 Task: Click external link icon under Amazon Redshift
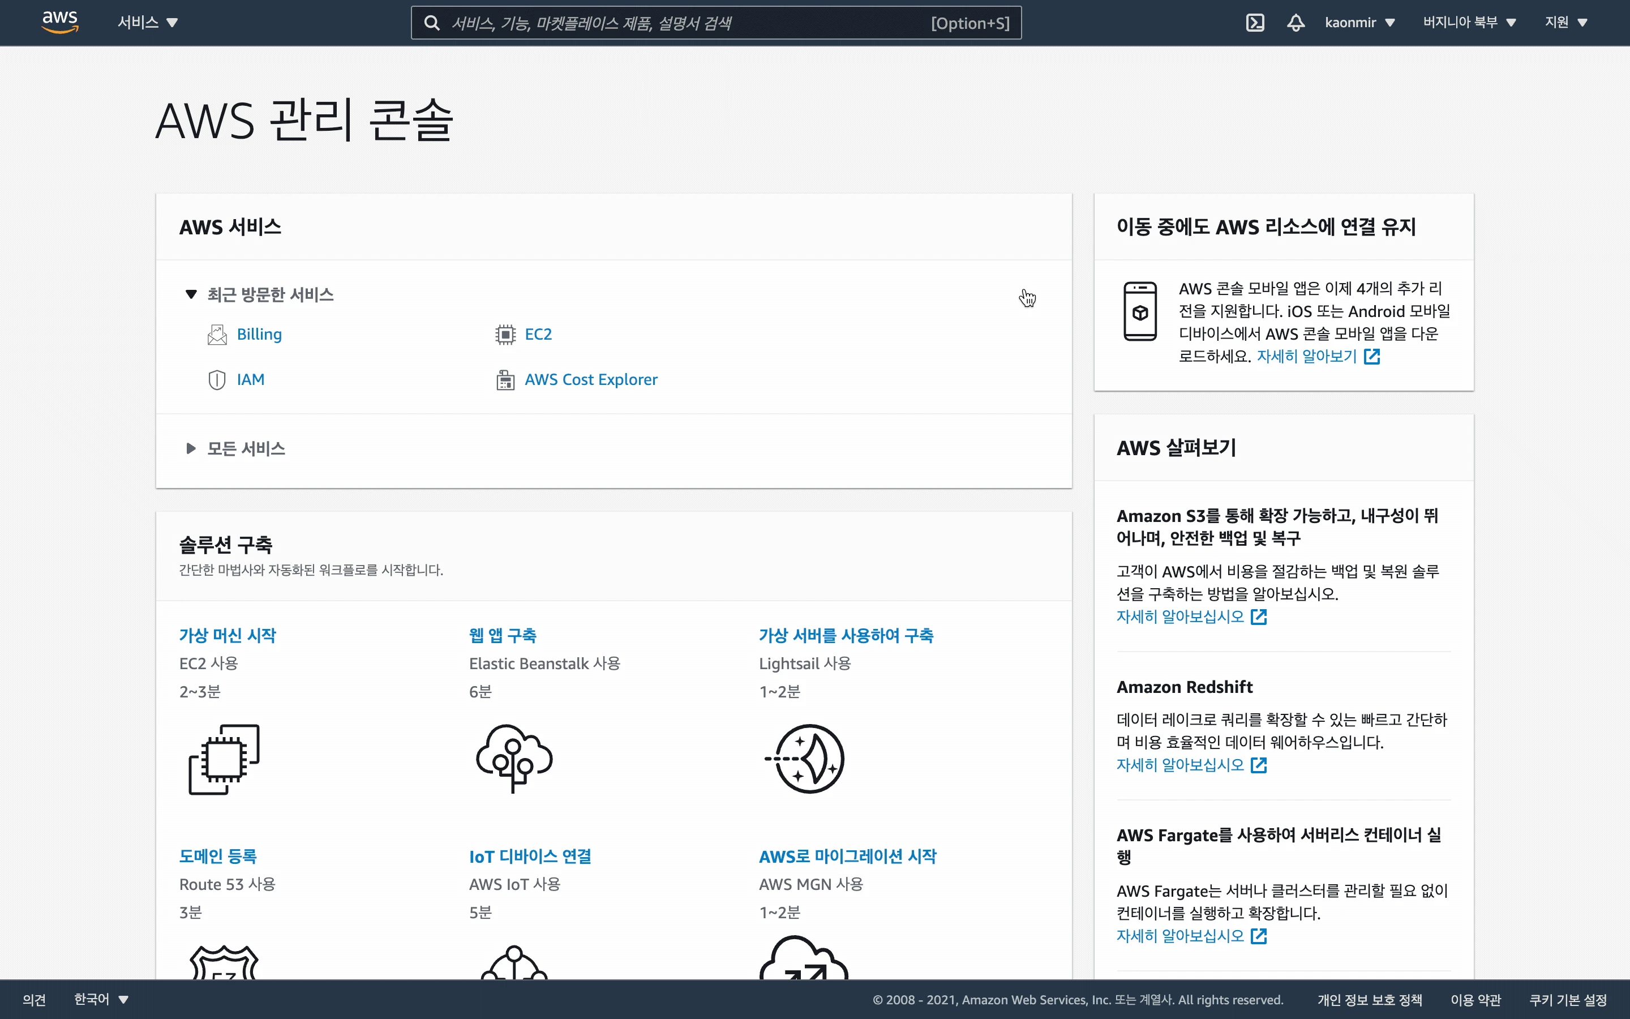[x=1259, y=765]
